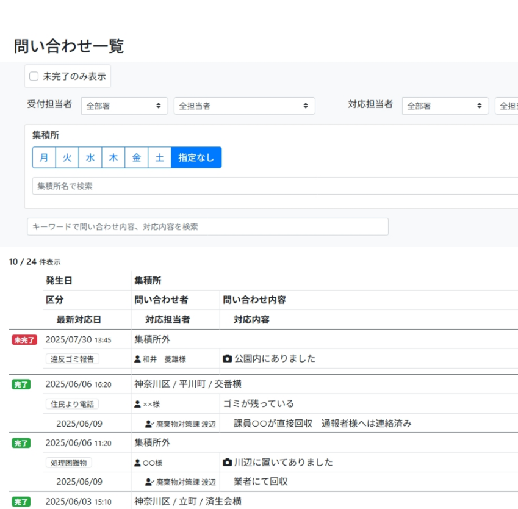Click 集積所外 in the 2025/07/30 row

coord(153,339)
